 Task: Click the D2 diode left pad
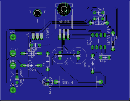pos(23,65)
